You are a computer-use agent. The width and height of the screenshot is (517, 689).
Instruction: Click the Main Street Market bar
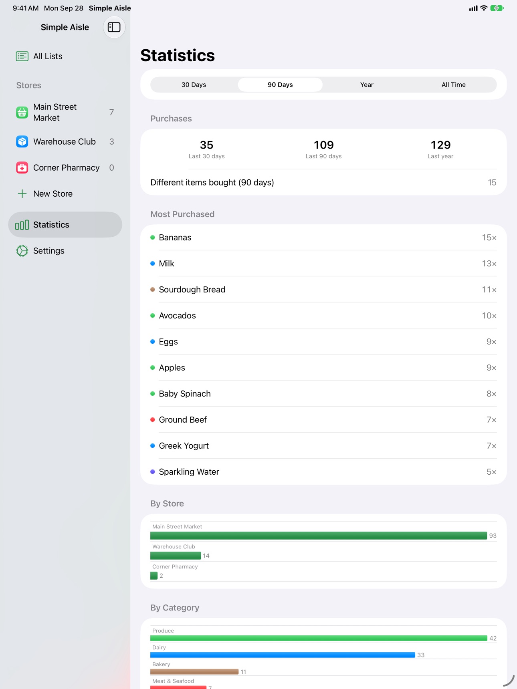319,536
